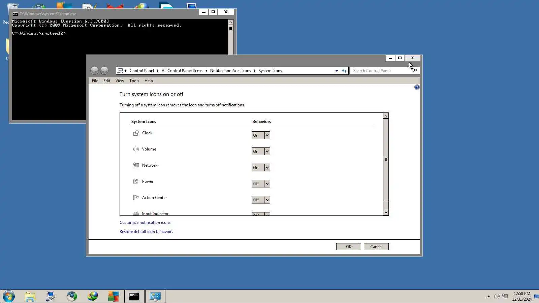Open the File menu
This screenshot has height=303, width=539.
[x=95, y=81]
